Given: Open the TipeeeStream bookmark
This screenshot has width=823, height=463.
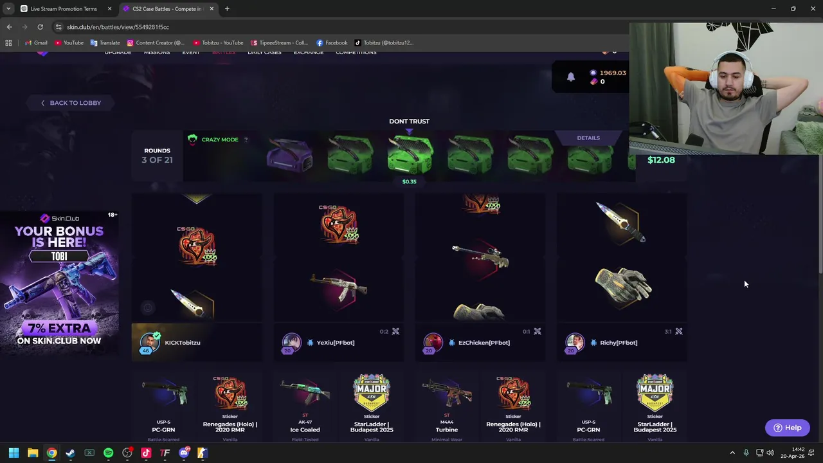Looking at the screenshot, I should pos(279,43).
